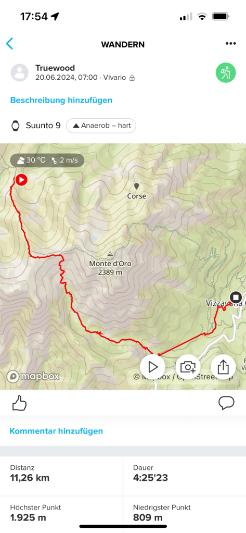Tap the mapbox logo

point(33,376)
